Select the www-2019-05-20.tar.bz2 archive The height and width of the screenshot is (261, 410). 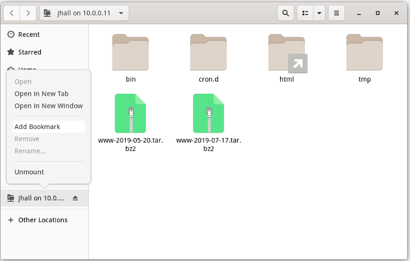pyautogui.click(x=131, y=113)
